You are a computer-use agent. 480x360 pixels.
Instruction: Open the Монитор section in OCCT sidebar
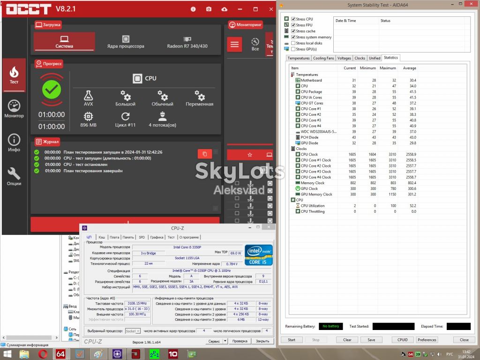tap(14, 109)
